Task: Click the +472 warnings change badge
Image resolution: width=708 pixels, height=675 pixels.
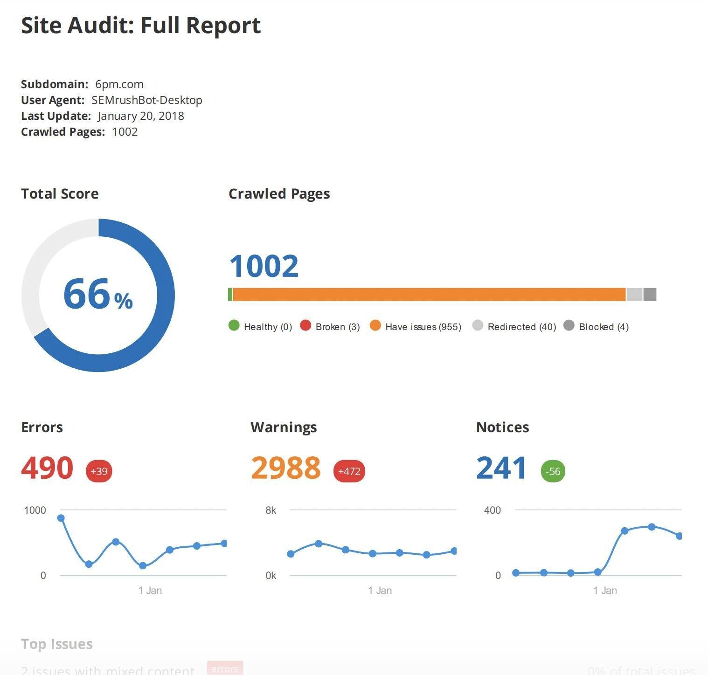Action: (349, 471)
